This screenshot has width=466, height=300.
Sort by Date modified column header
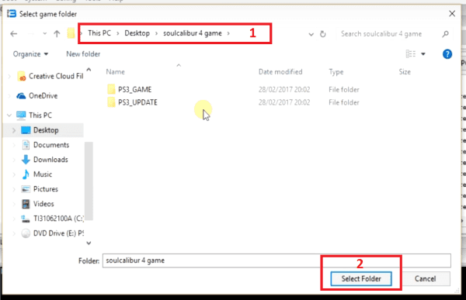click(x=280, y=72)
